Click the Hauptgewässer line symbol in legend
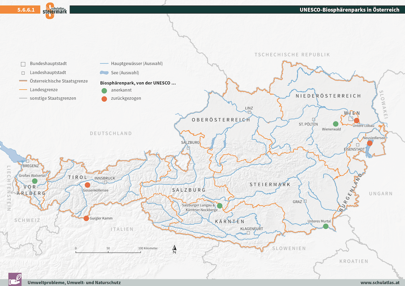The height and width of the screenshot is (286, 405). click(x=104, y=63)
